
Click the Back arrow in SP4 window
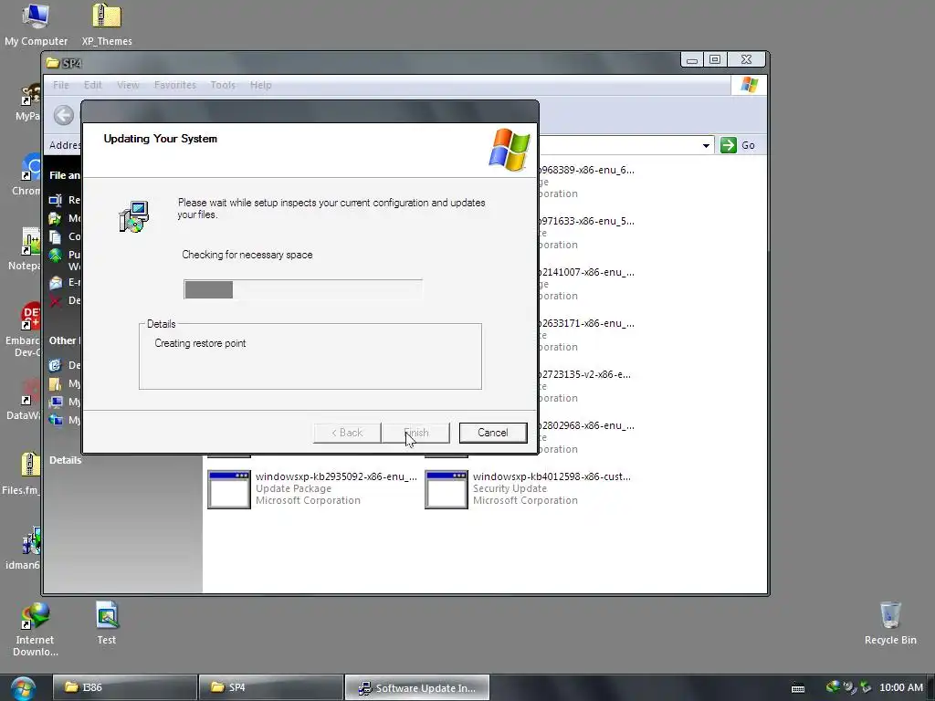(x=64, y=115)
